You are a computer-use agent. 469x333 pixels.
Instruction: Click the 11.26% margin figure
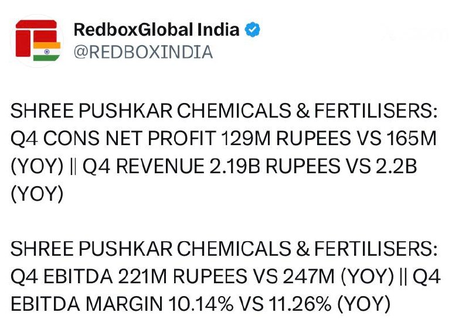pyautogui.click(x=300, y=304)
